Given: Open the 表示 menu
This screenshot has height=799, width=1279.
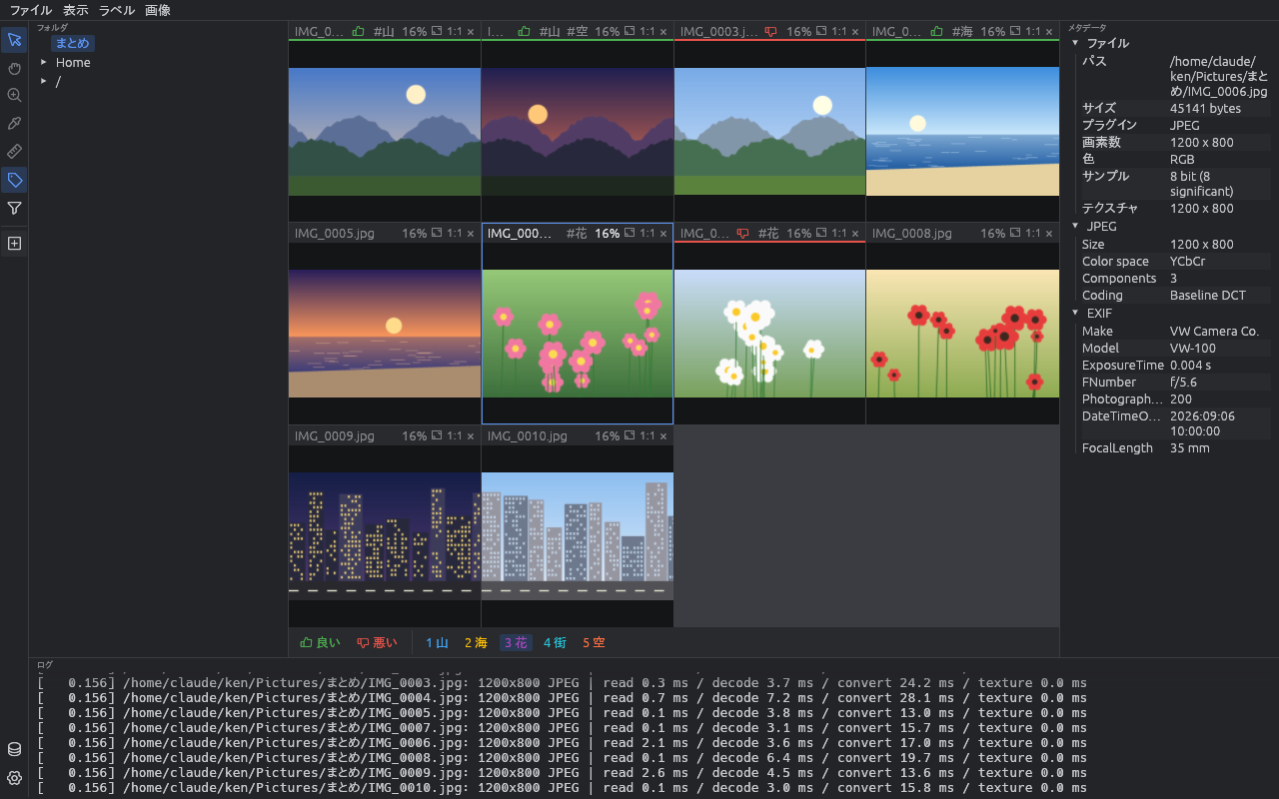Looking at the screenshot, I should [x=76, y=10].
